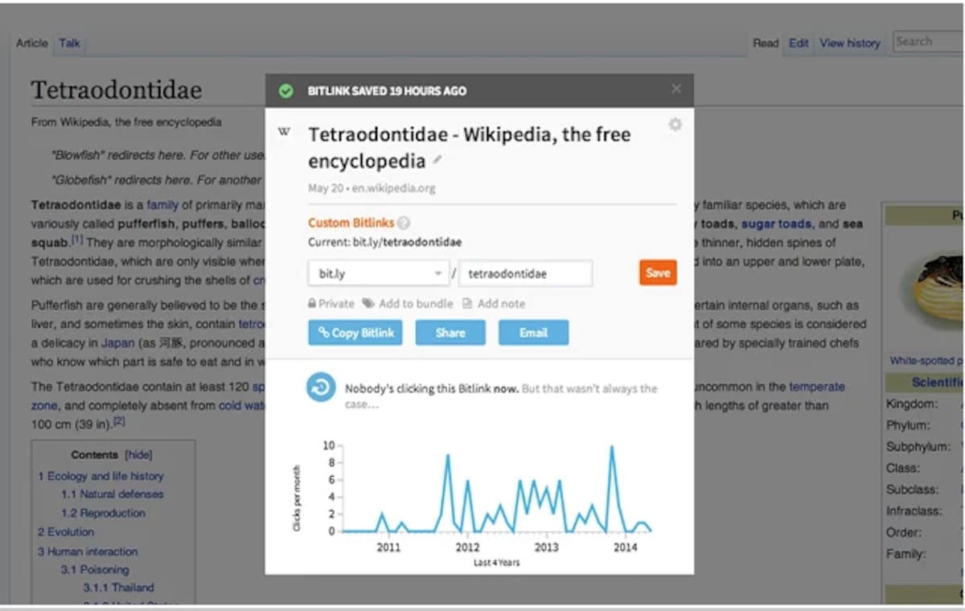
Task: Click the settings gear icon in Bitly popup
Action: pos(675,125)
